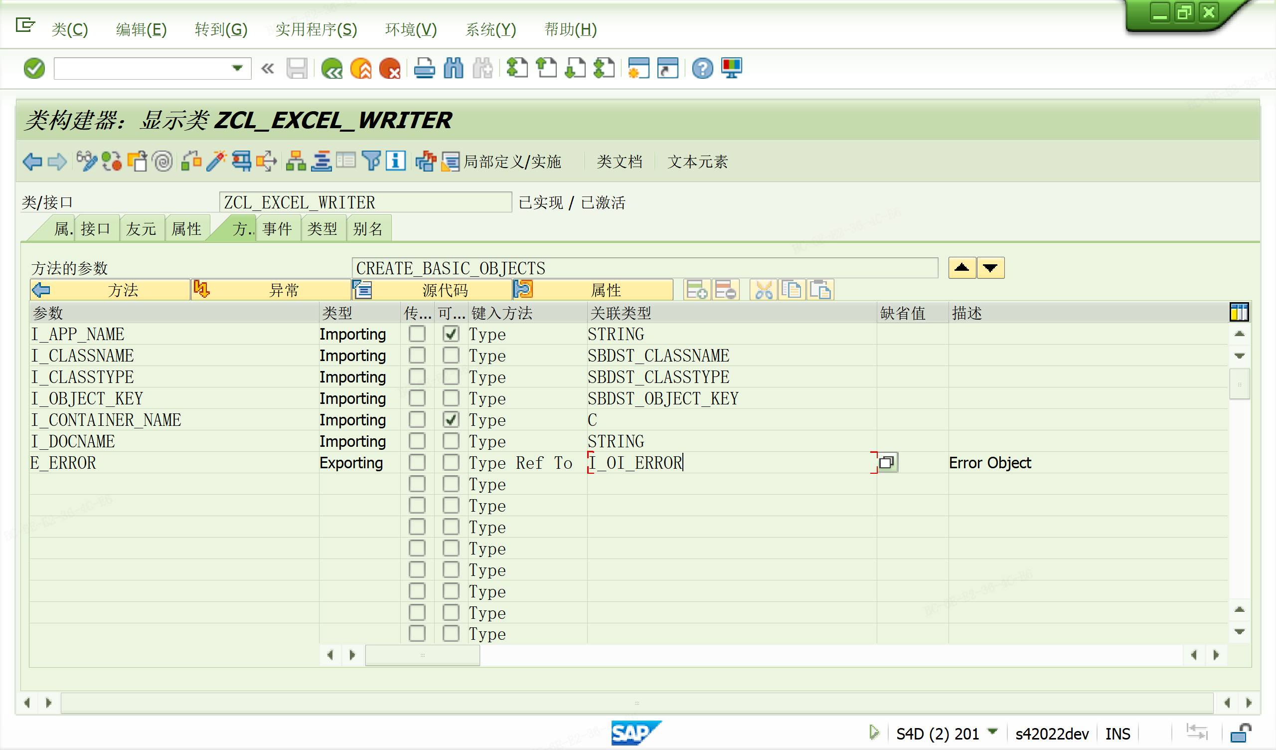Toggle pass-by-value checkbox for I_CLASSNAME
This screenshot has height=750, width=1276.
417,355
